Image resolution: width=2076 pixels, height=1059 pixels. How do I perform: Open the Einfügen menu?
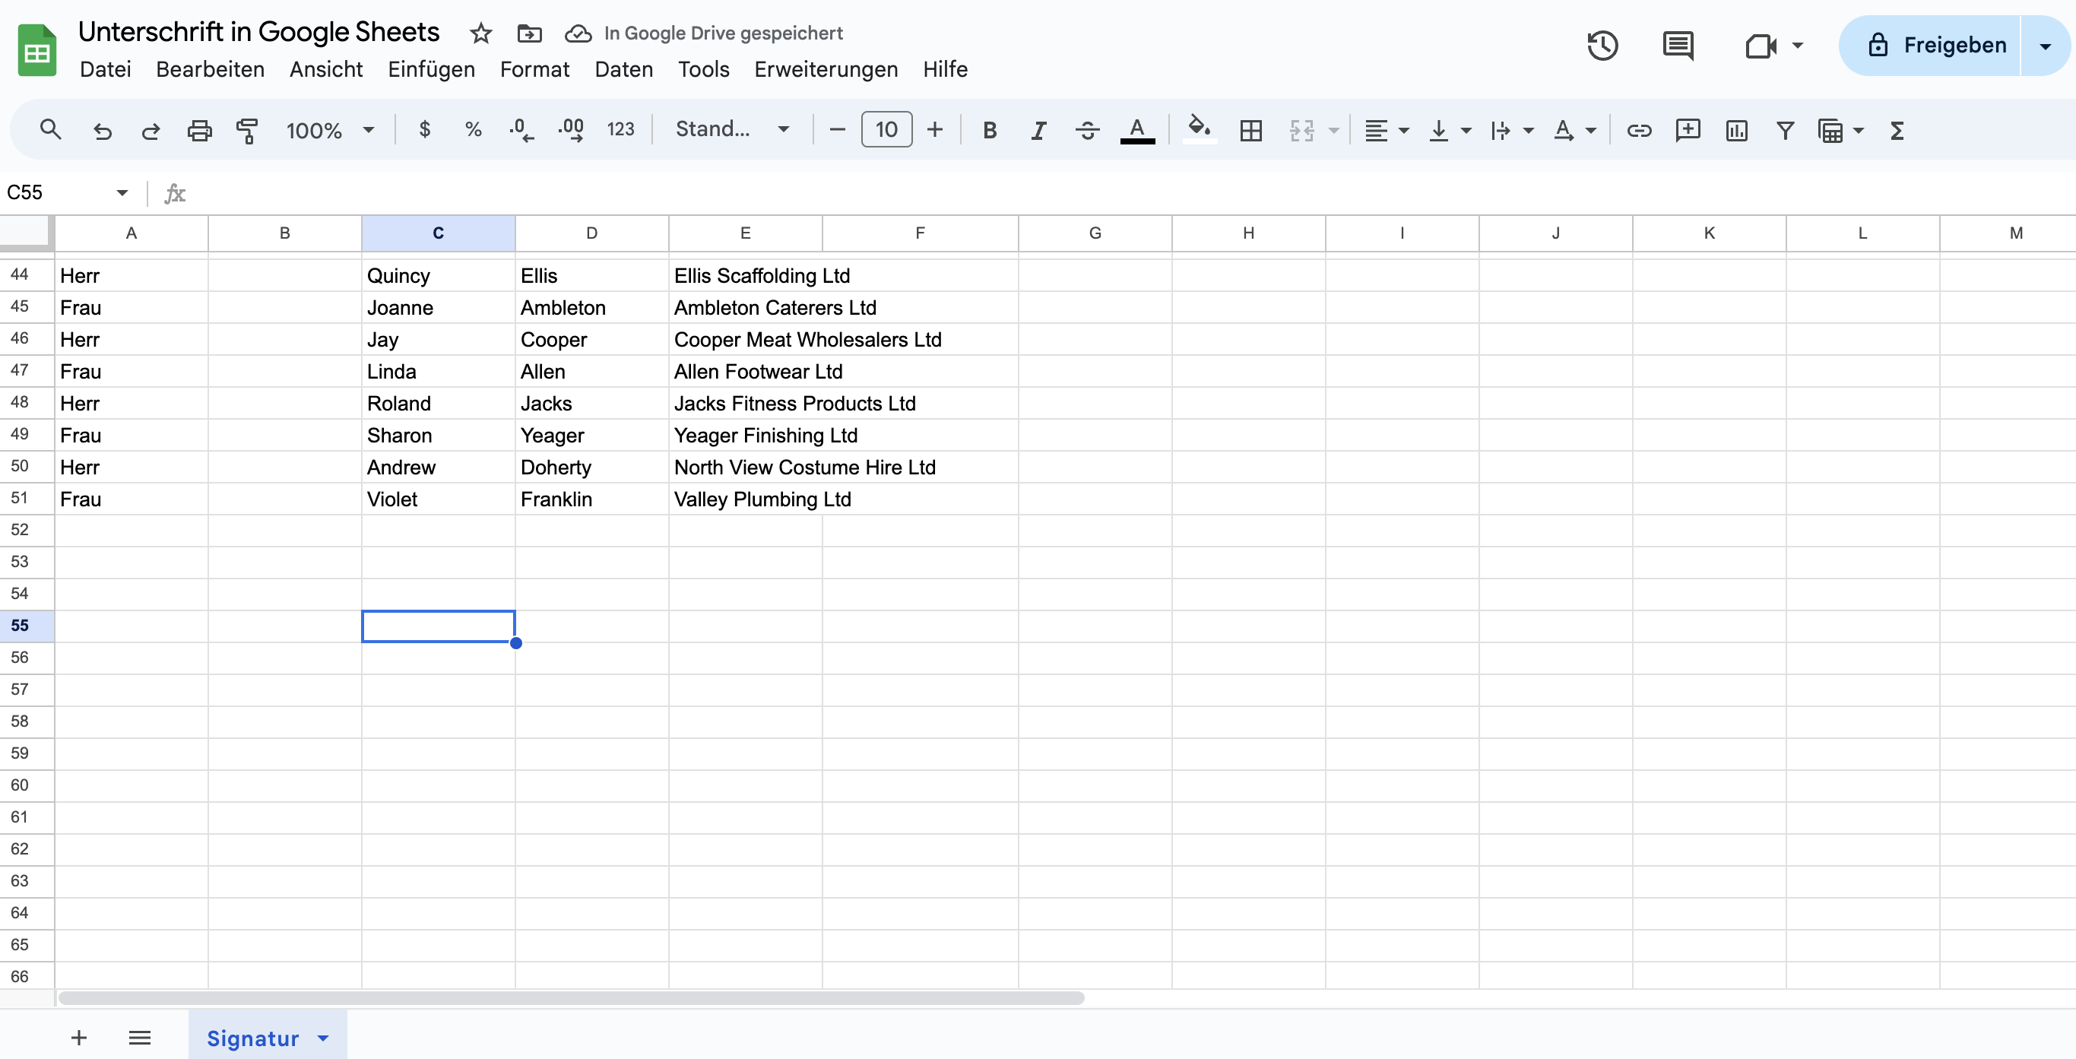point(431,69)
